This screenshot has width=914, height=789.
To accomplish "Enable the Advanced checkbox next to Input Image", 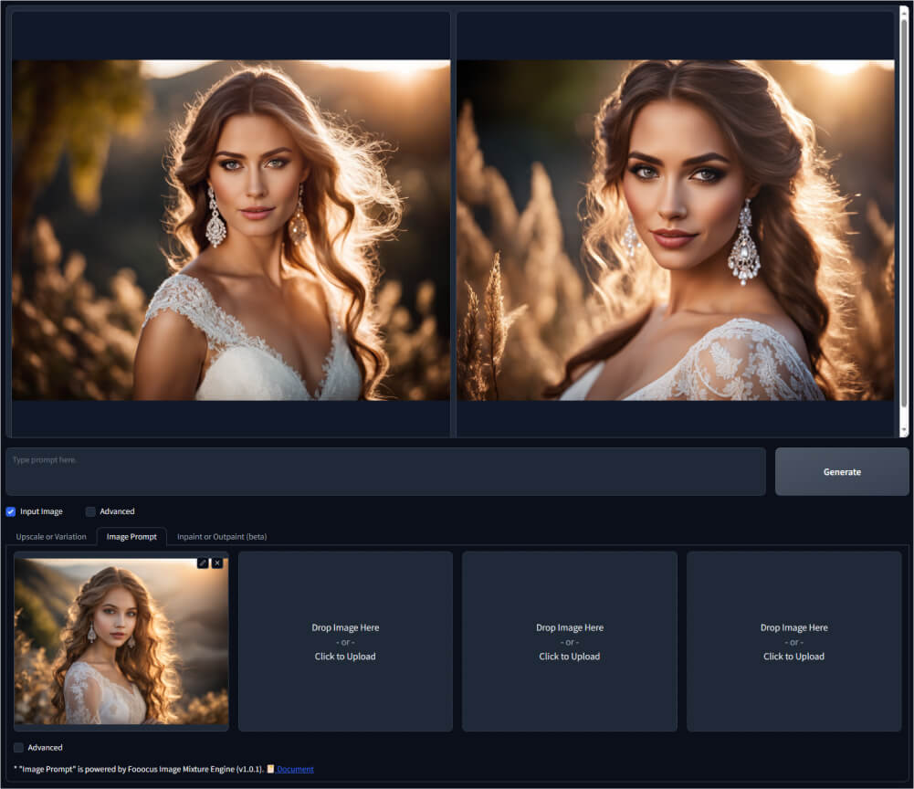I will (x=90, y=511).
